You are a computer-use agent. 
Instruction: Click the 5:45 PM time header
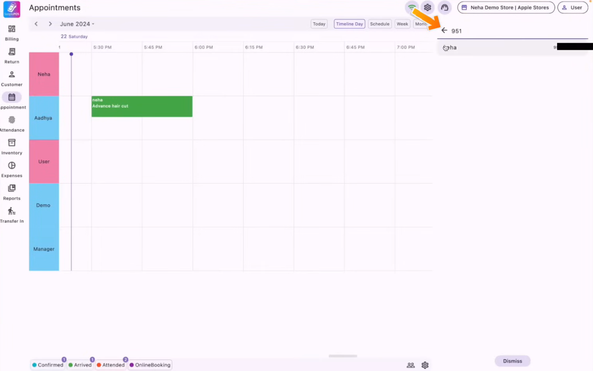coord(153,47)
